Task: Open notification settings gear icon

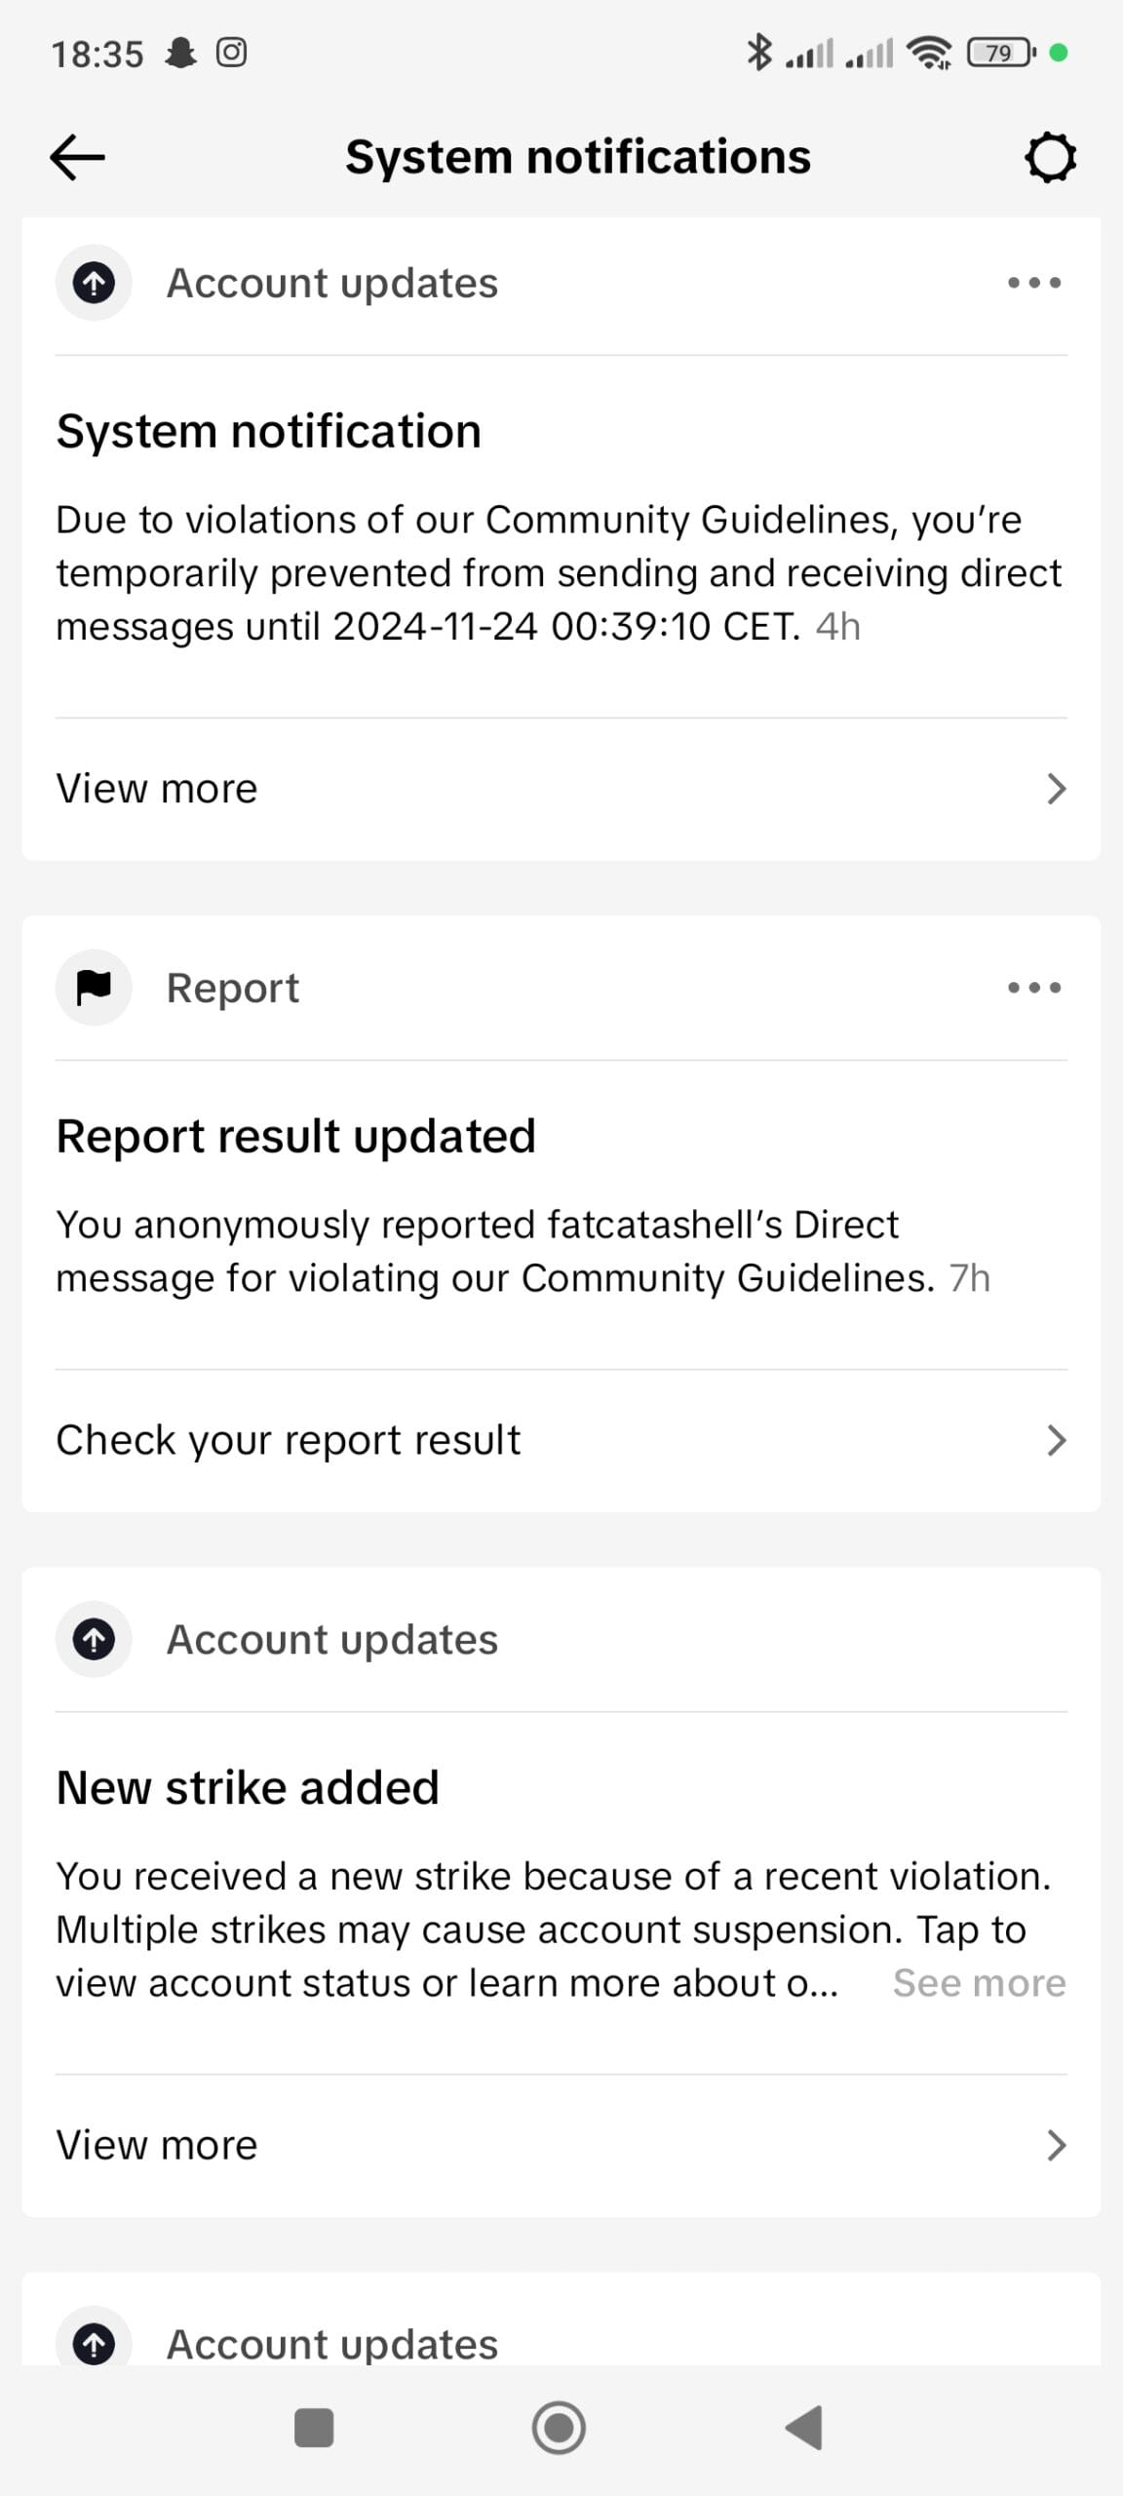Action: pos(1050,157)
